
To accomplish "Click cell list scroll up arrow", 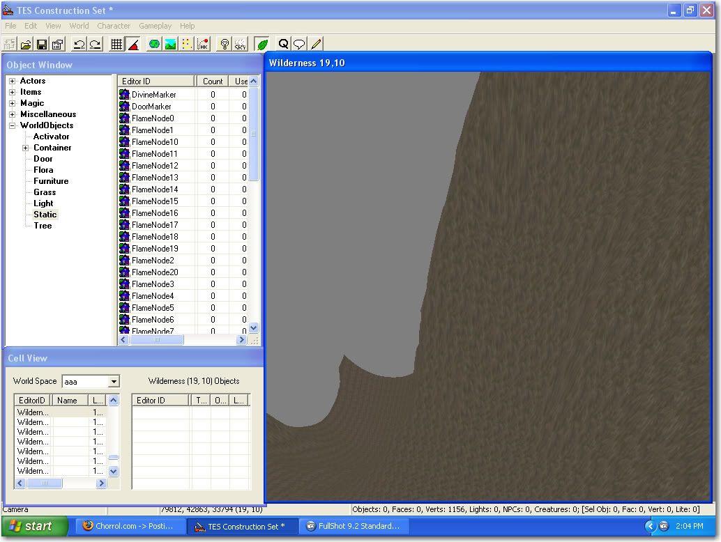I will click(x=114, y=401).
